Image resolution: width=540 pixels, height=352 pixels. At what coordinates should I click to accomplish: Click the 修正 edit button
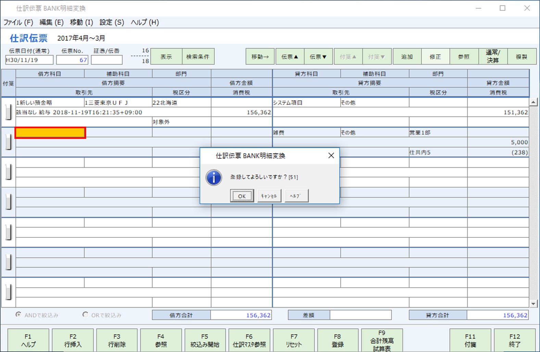click(x=435, y=56)
